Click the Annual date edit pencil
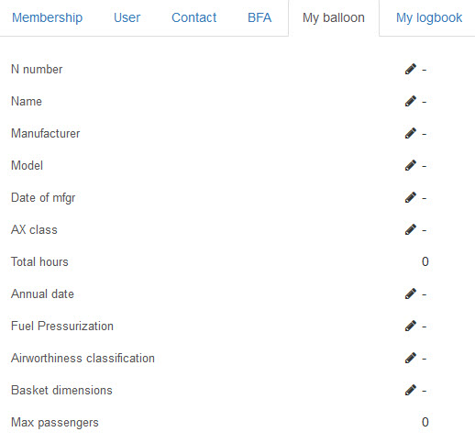 (x=411, y=293)
